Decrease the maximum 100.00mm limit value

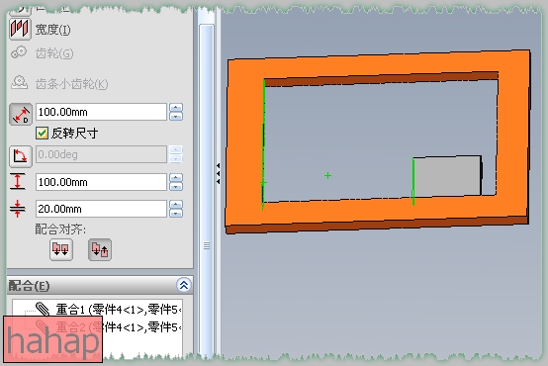coord(176,186)
